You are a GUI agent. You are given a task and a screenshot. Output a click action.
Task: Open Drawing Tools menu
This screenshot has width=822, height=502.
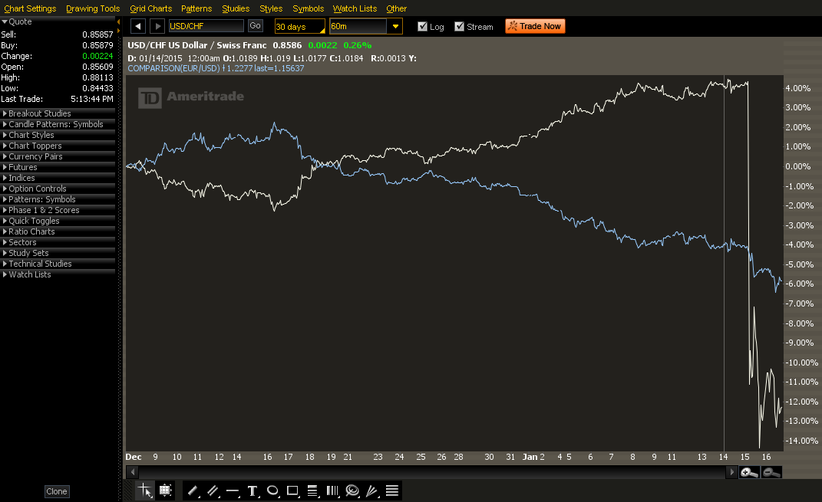(93, 8)
